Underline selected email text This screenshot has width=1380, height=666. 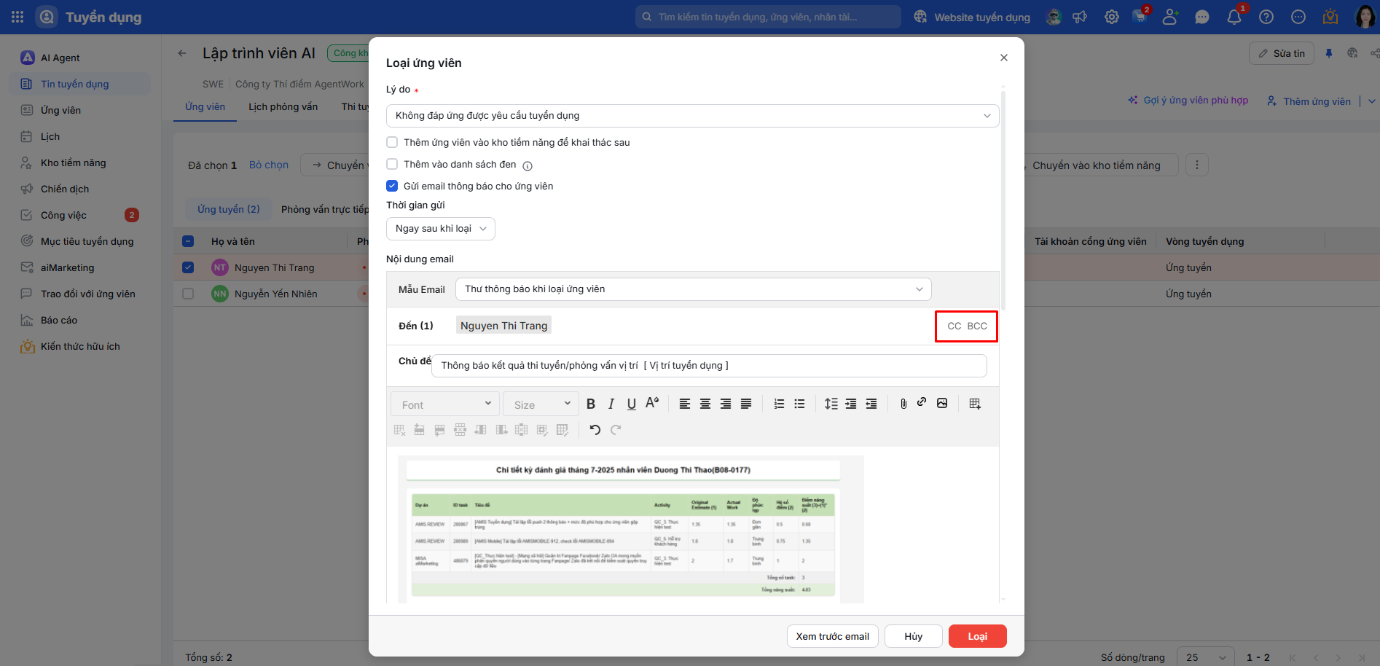point(632,404)
